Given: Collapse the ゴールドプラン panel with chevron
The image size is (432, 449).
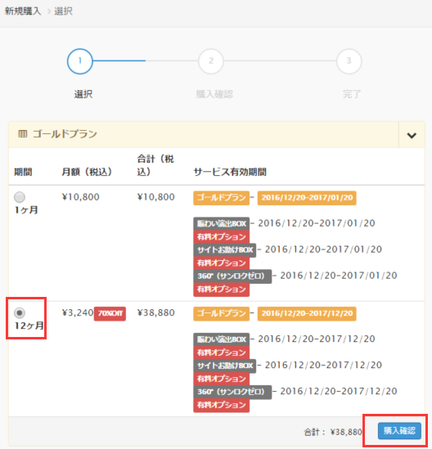Looking at the screenshot, I should pos(412,135).
